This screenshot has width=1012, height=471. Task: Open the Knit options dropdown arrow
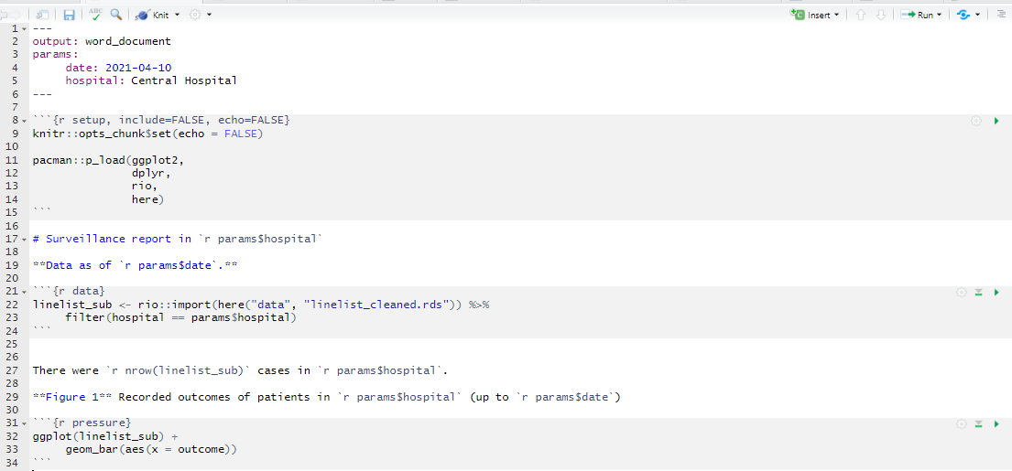click(x=178, y=14)
